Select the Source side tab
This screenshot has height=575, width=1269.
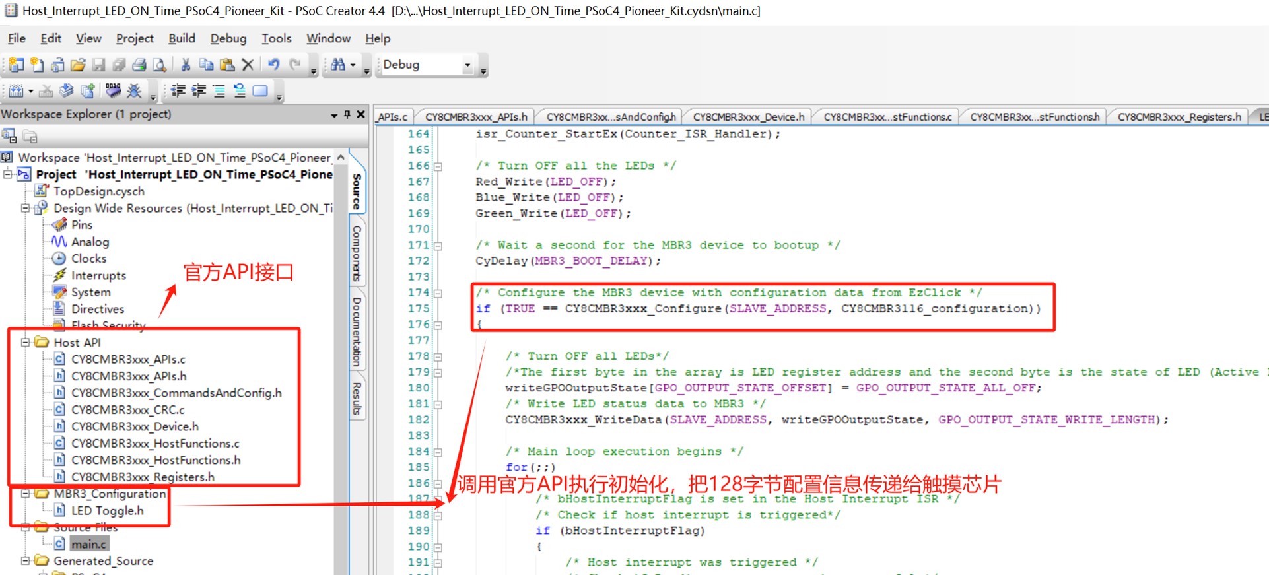coord(357,191)
